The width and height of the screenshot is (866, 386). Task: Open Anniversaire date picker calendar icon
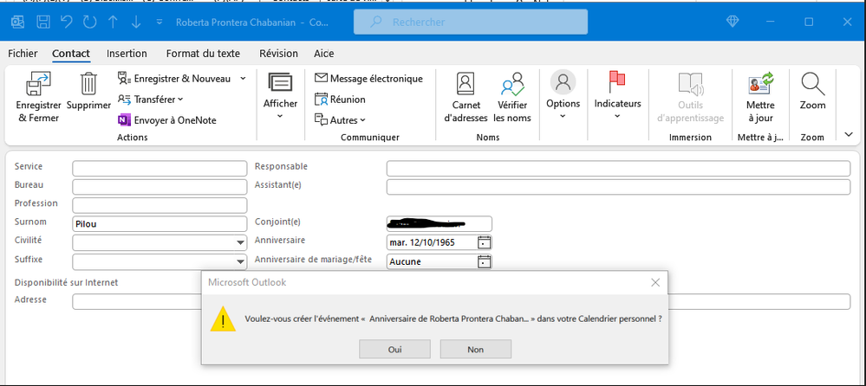tap(484, 242)
